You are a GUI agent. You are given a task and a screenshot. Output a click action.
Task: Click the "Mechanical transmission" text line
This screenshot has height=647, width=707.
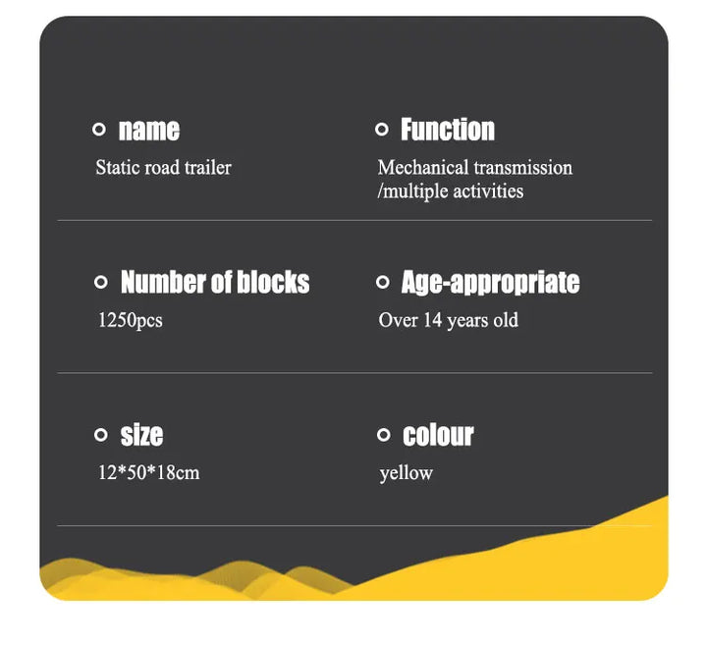pyautogui.click(x=474, y=168)
